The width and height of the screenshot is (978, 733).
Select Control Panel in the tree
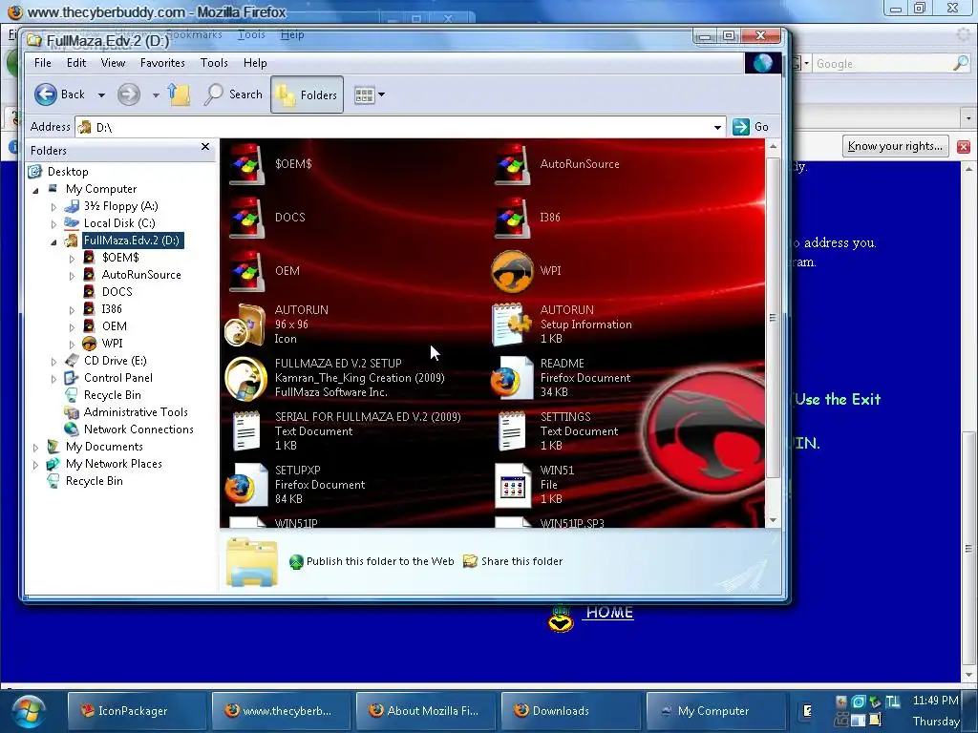[x=117, y=378]
